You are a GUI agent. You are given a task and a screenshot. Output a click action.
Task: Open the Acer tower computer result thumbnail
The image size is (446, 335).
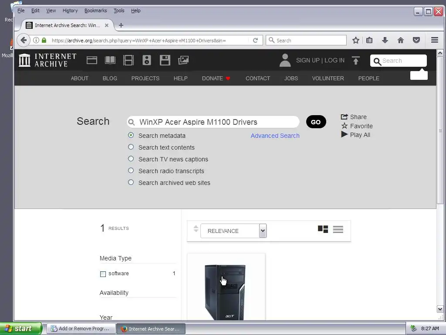point(225,292)
